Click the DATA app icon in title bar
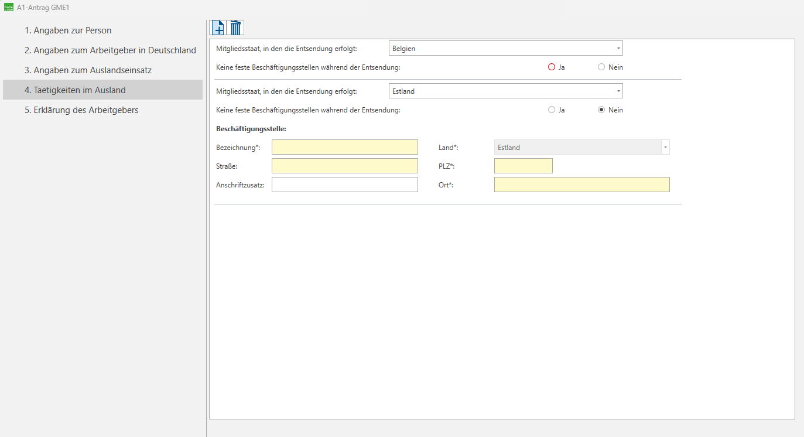 coord(8,8)
